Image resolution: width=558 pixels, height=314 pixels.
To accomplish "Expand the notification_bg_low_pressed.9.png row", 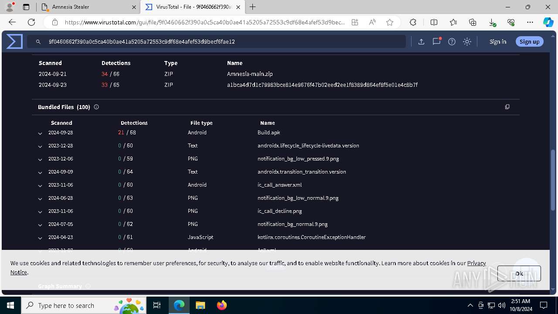I will 40,159.
